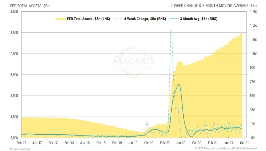Screen dimensions: 266x151
Task: Click the Feb-20 x-axis label
Action: (164, 142)
